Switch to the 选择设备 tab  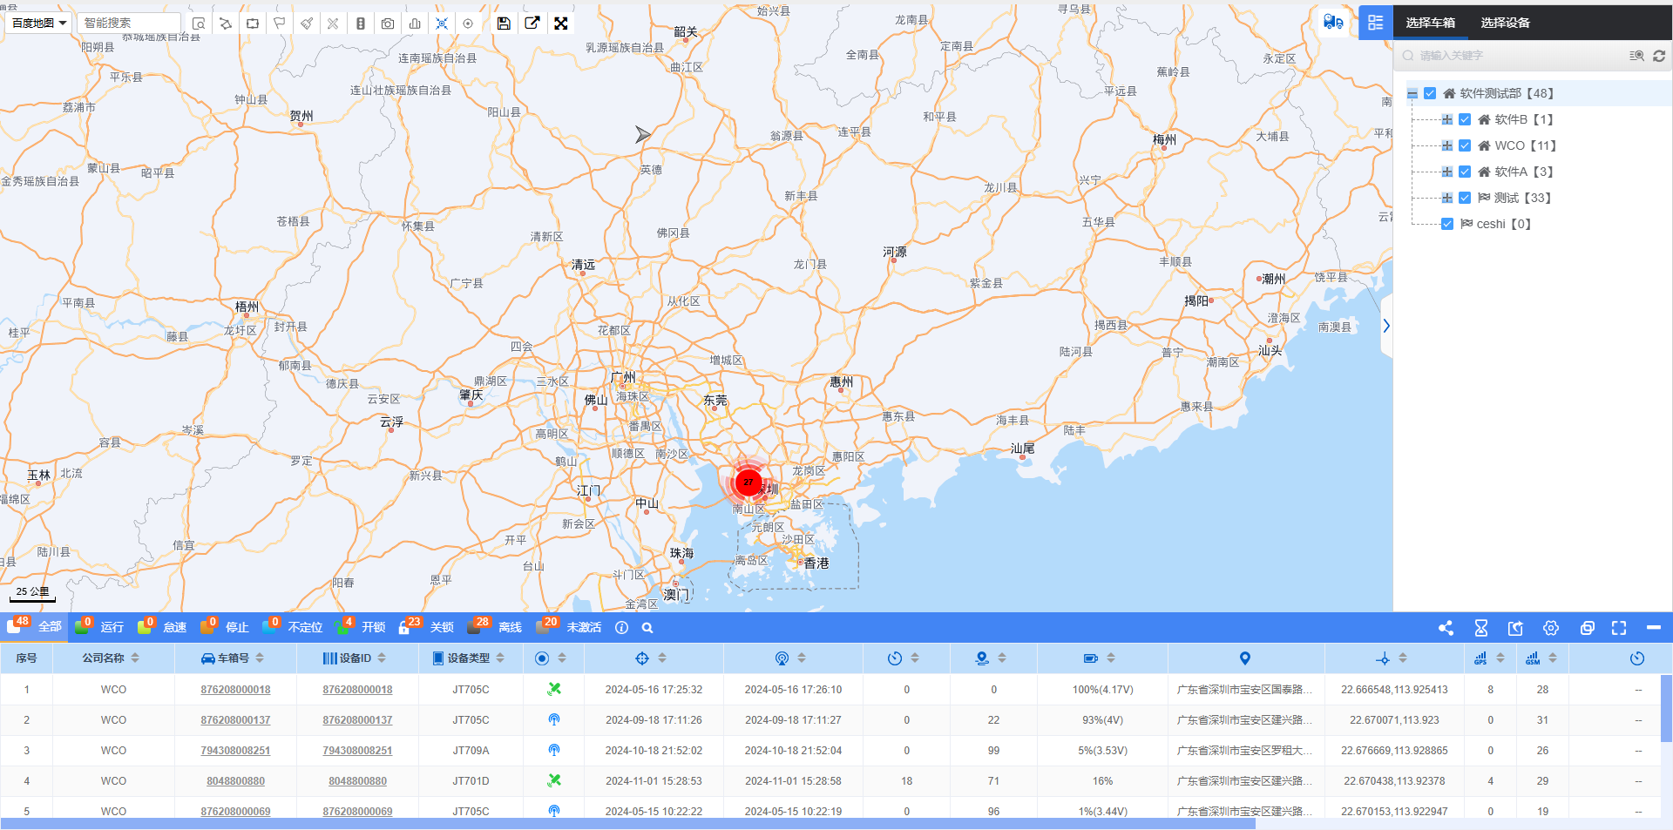click(1505, 23)
